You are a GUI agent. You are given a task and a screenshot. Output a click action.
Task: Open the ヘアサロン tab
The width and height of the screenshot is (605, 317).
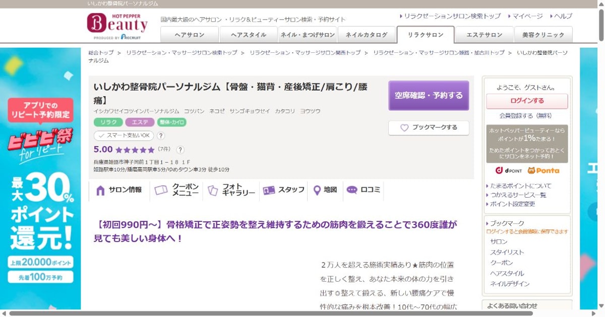[190, 35]
